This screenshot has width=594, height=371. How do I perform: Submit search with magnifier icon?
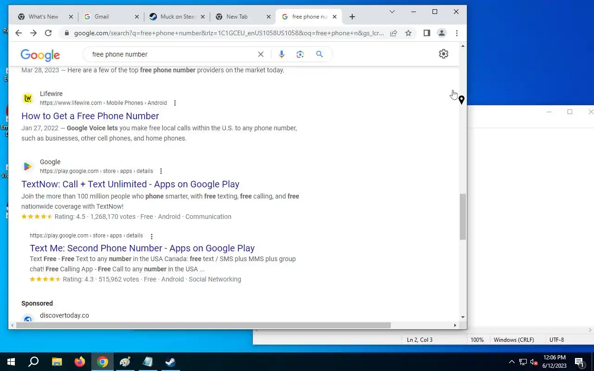pyautogui.click(x=319, y=54)
